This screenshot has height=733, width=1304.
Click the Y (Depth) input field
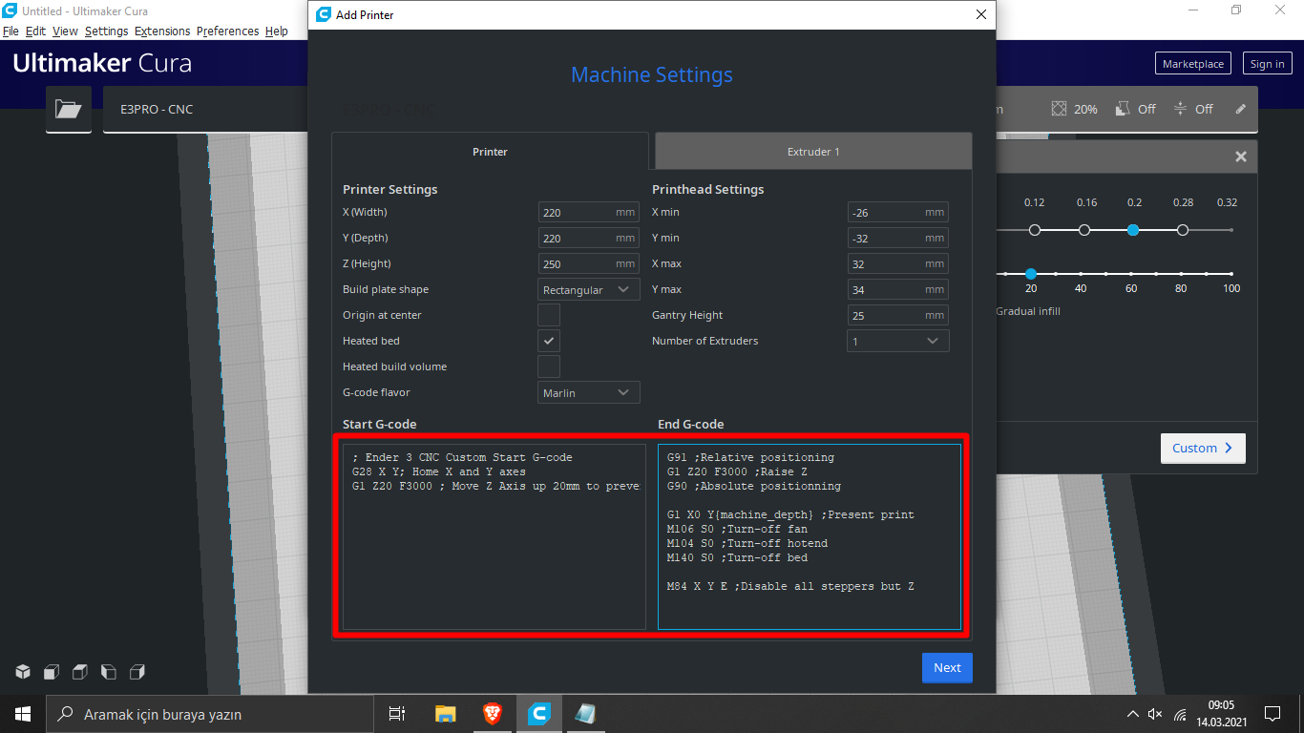(589, 238)
